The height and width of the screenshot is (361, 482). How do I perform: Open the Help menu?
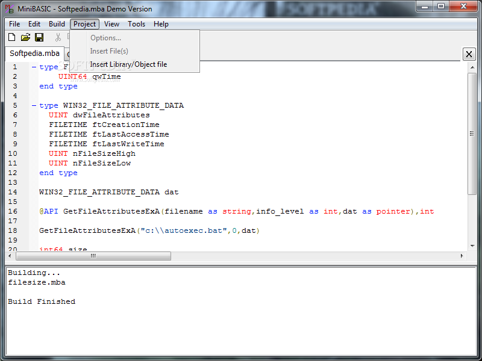(161, 24)
